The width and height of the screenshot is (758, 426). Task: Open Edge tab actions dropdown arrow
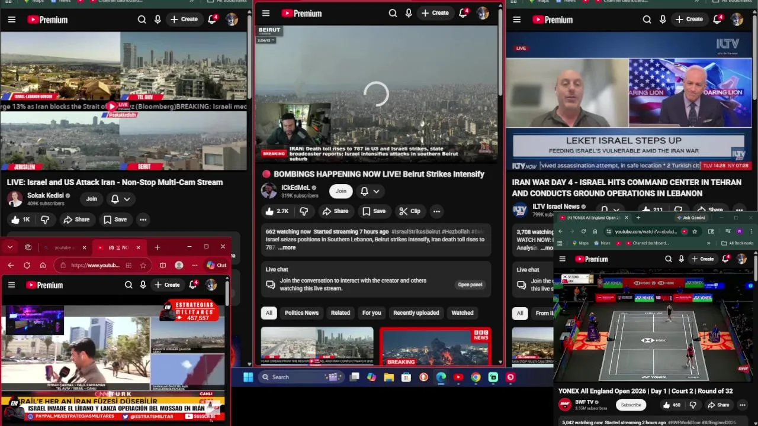pos(10,247)
